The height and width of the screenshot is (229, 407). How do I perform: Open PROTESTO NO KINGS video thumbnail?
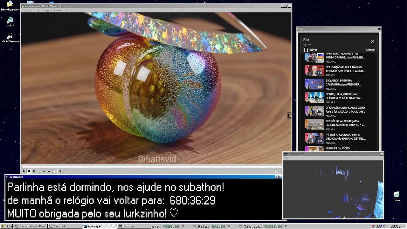(x=314, y=58)
